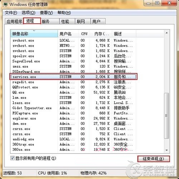179x179 pixels.
Task: Switch to the 用户 tab
Action: click(98, 21)
